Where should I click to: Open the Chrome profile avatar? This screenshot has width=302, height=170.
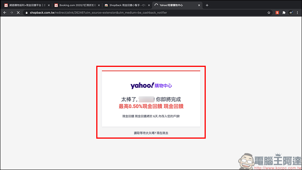click(291, 13)
